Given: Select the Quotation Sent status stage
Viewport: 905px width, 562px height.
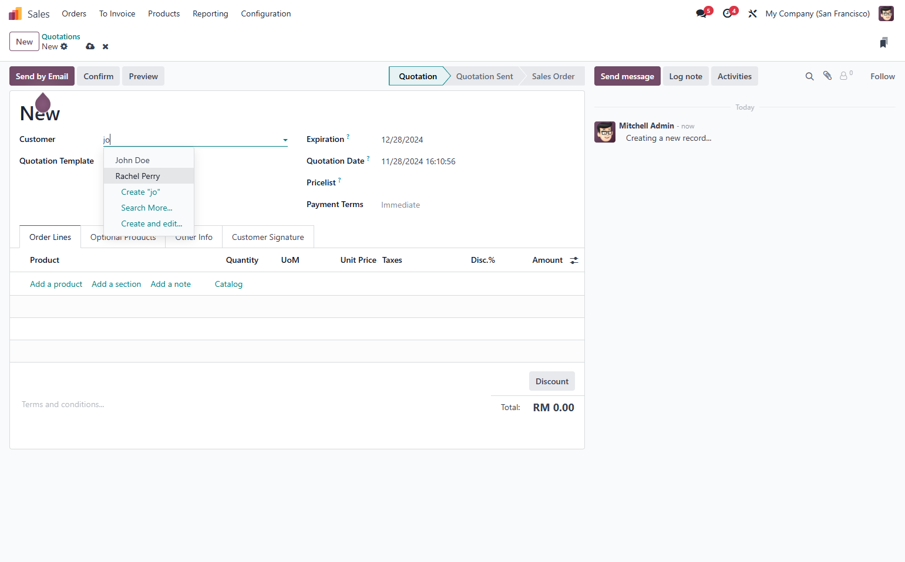Looking at the screenshot, I should tap(485, 76).
